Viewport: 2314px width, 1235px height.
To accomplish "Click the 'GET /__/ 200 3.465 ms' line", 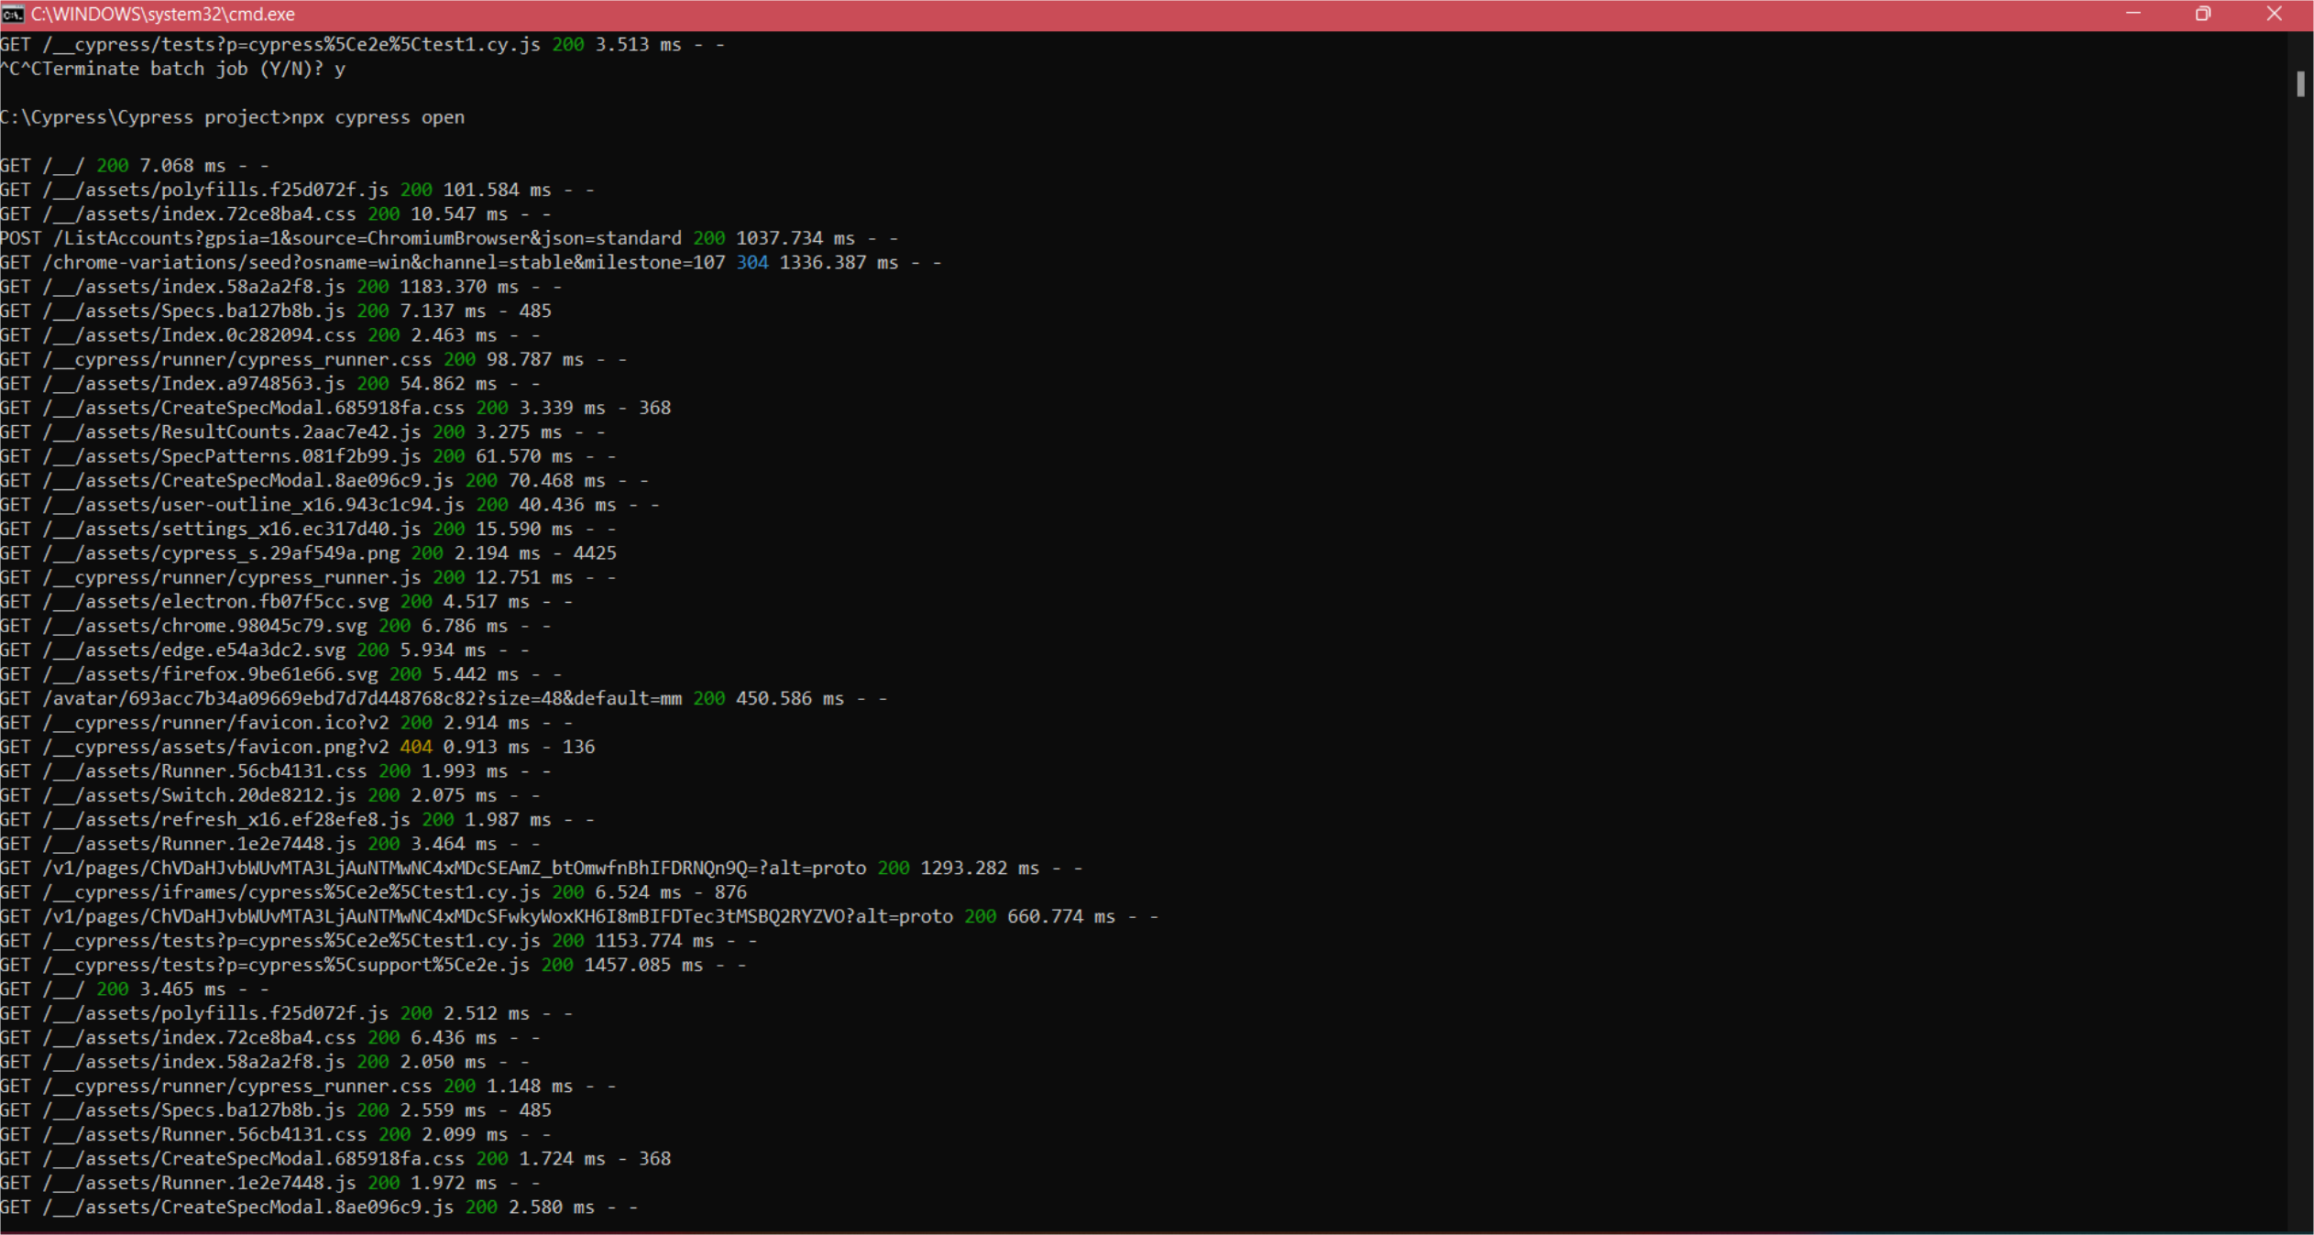I will pyautogui.click(x=135, y=989).
